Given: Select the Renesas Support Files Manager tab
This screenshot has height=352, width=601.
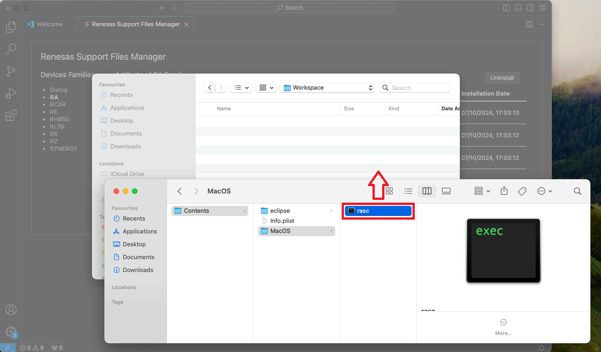Looking at the screenshot, I should coord(136,24).
